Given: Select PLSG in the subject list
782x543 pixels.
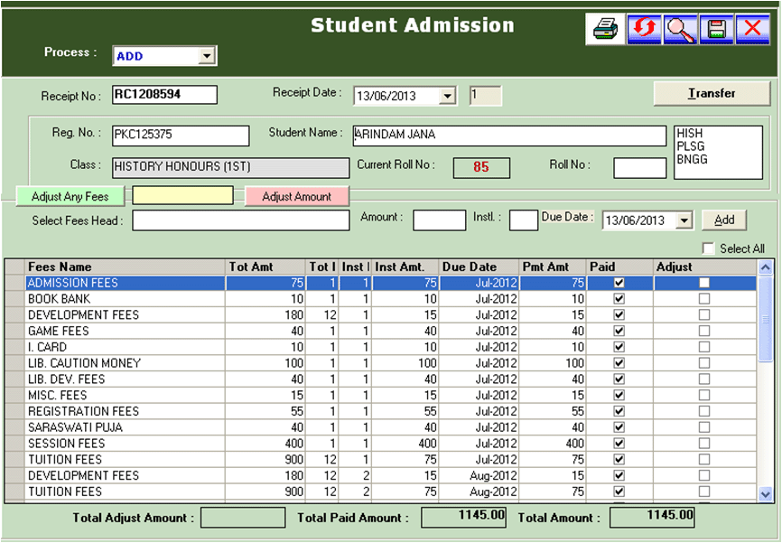Looking at the screenshot, I should click(690, 146).
